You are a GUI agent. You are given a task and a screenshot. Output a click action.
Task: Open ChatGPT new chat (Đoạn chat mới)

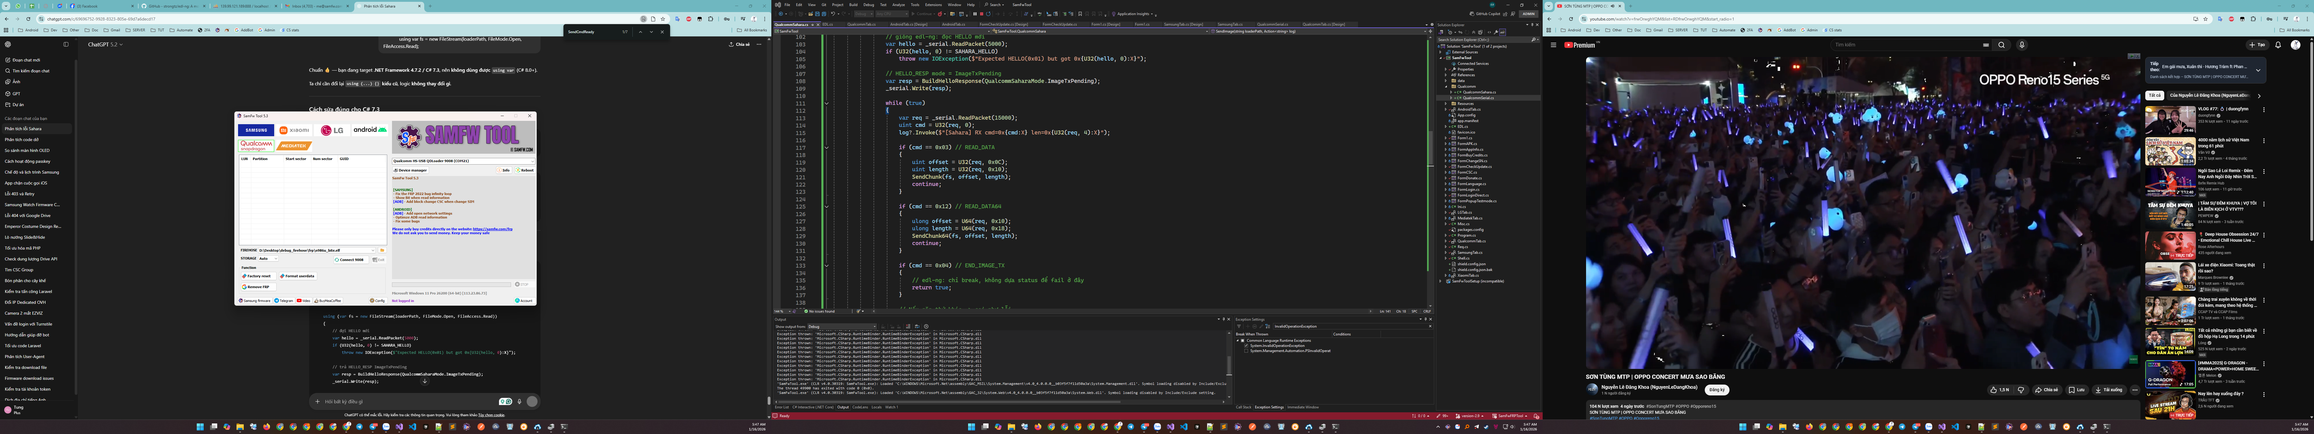25,60
